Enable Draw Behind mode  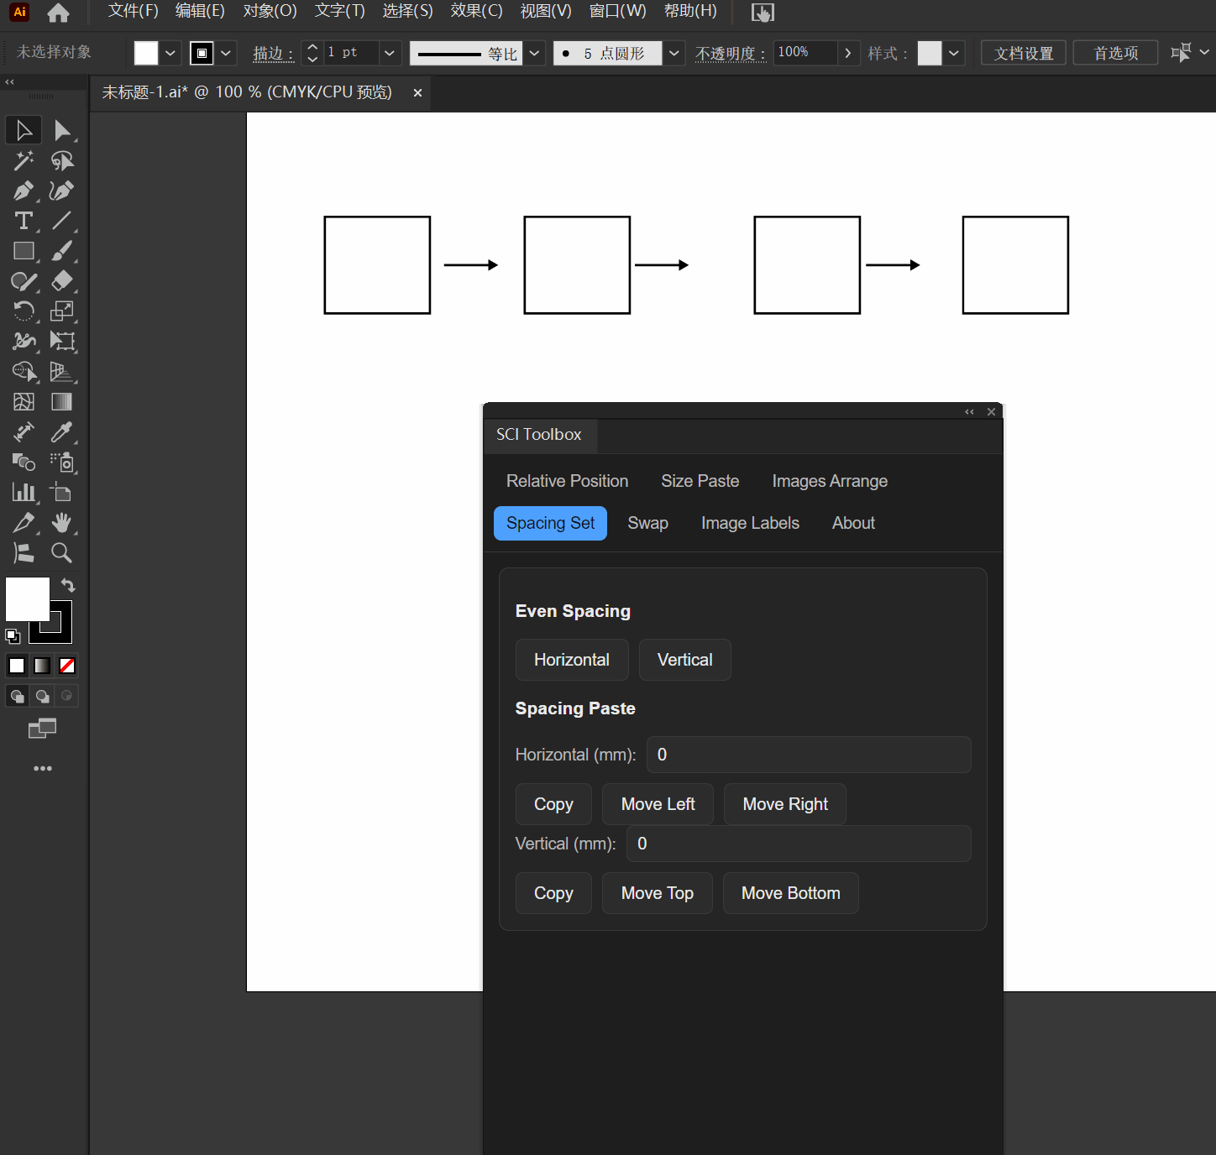pyautogui.click(x=42, y=696)
